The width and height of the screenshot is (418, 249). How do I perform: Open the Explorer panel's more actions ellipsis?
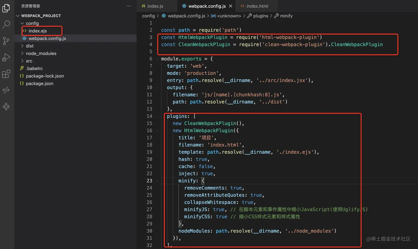click(129, 6)
